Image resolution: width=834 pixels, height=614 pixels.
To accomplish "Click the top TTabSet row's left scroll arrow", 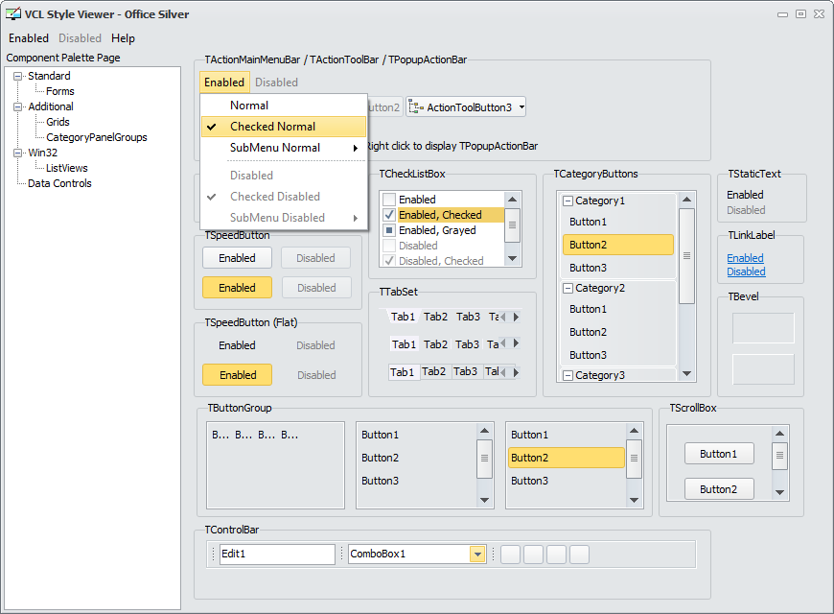I will (x=502, y=317).
